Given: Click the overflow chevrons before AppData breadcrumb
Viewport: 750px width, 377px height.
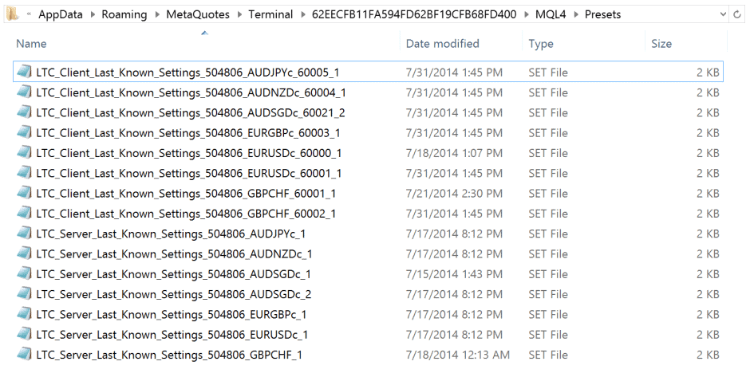Looking at the screenshot, I should [x=30, y=14].
